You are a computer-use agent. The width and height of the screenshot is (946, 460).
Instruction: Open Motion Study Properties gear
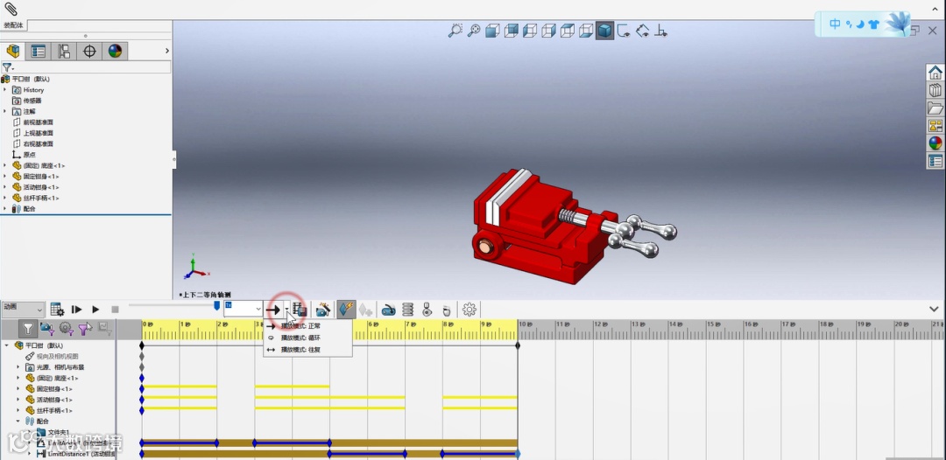click(469, 310)
